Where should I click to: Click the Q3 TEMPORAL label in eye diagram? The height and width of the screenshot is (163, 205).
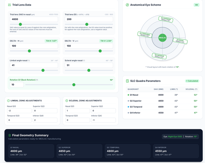point(145,35)
